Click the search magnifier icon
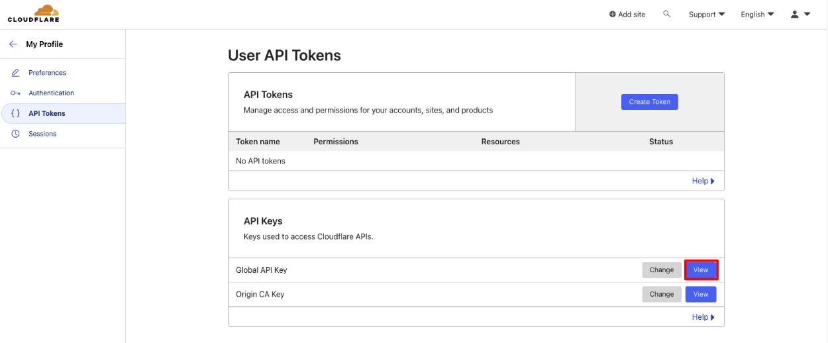Viewport: 828px width, 343px height. click(667, 14)
